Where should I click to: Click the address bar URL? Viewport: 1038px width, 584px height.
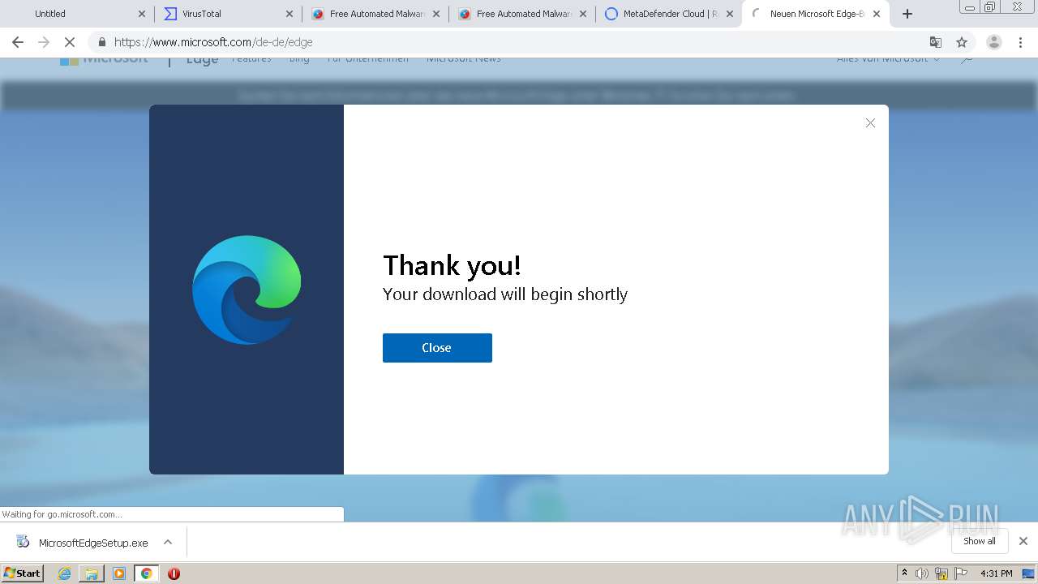pyautogui.click(x=213, y=42)
